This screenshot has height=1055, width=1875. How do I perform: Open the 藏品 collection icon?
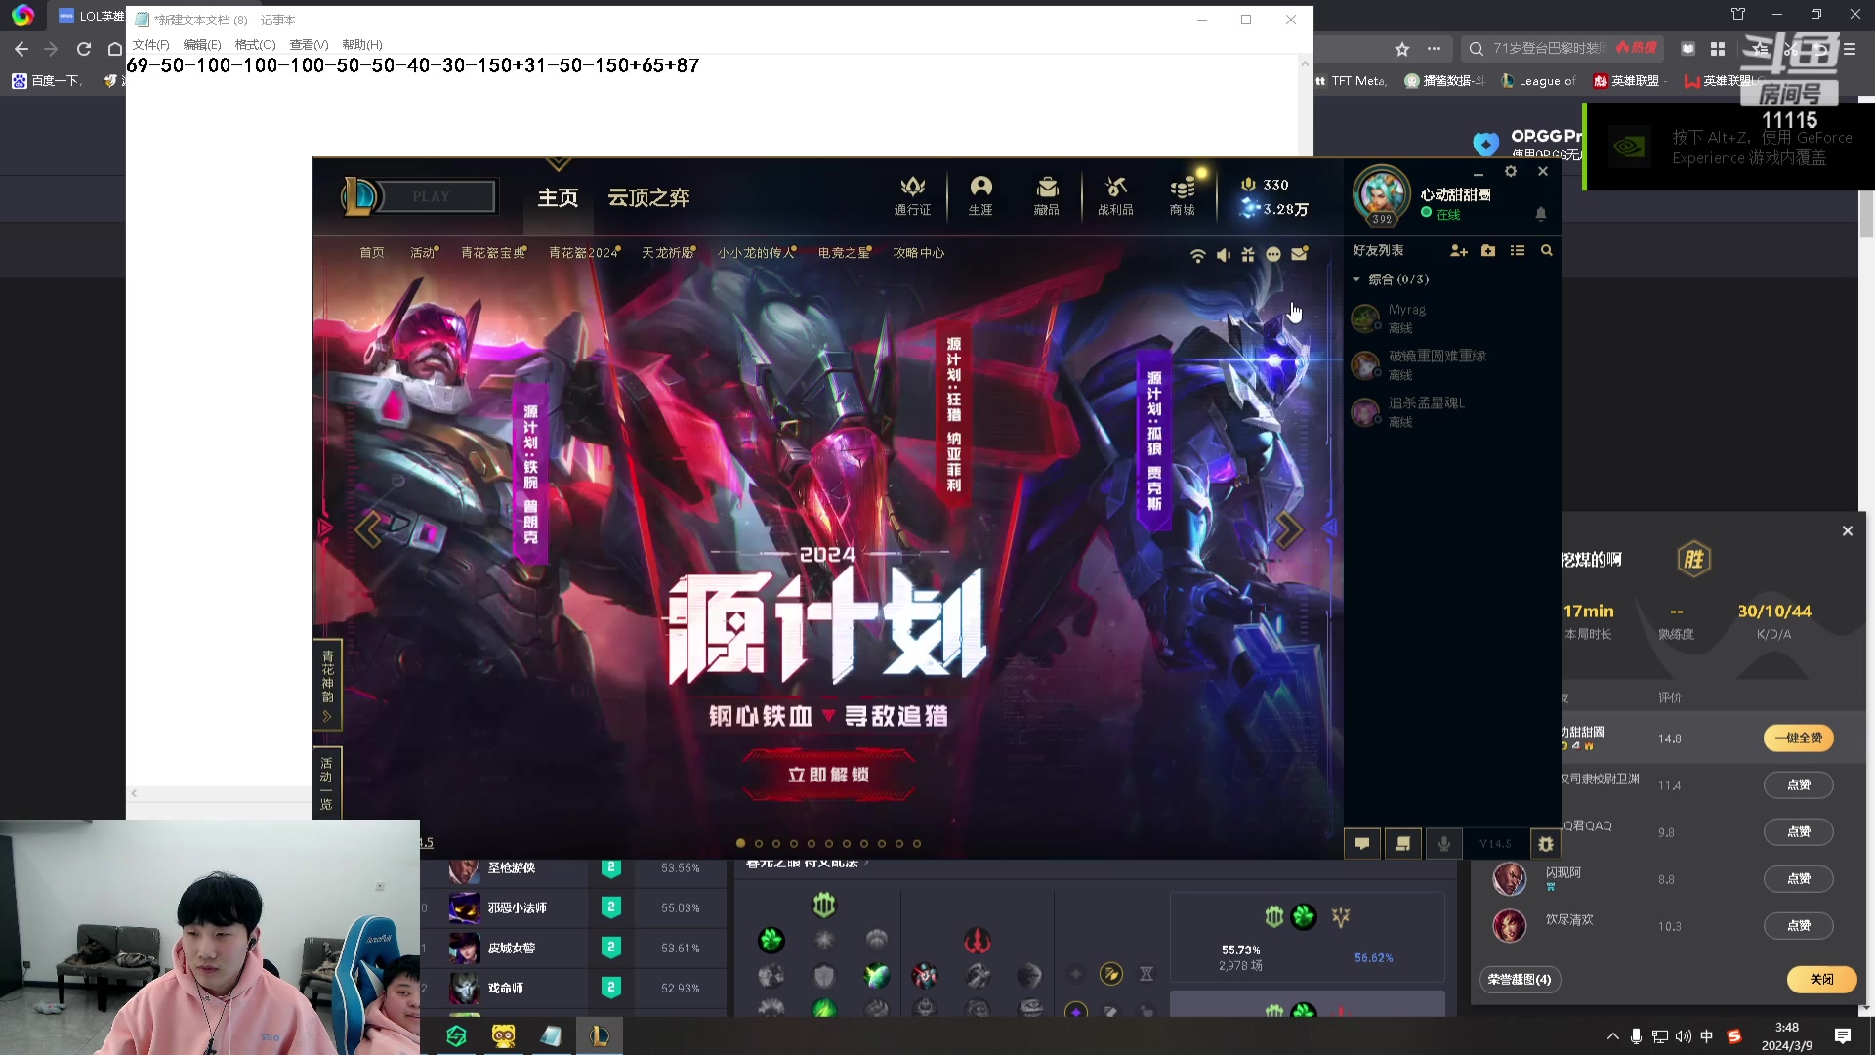point(1047,195)
